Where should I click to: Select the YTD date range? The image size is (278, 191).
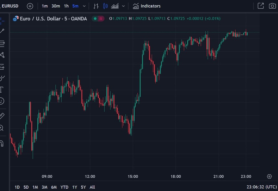click(64, 187)
